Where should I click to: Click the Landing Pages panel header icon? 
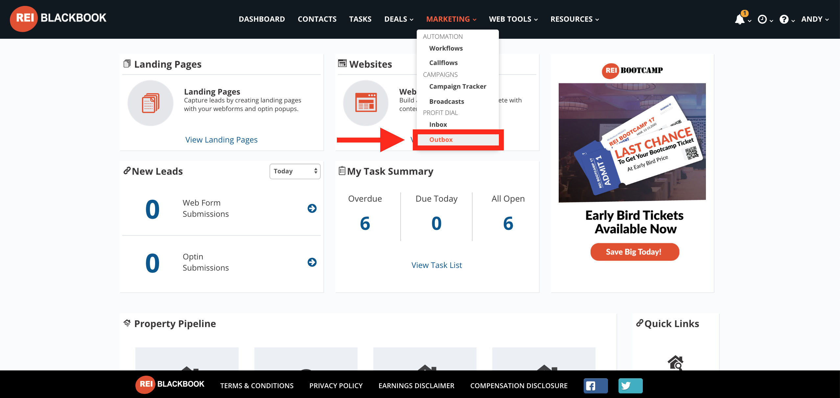tap(127, 64)
